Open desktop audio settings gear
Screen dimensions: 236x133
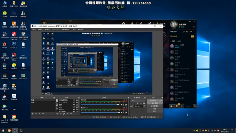[126, 105]
